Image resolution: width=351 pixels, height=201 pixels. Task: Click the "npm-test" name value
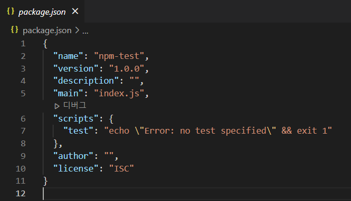(119, 56)
